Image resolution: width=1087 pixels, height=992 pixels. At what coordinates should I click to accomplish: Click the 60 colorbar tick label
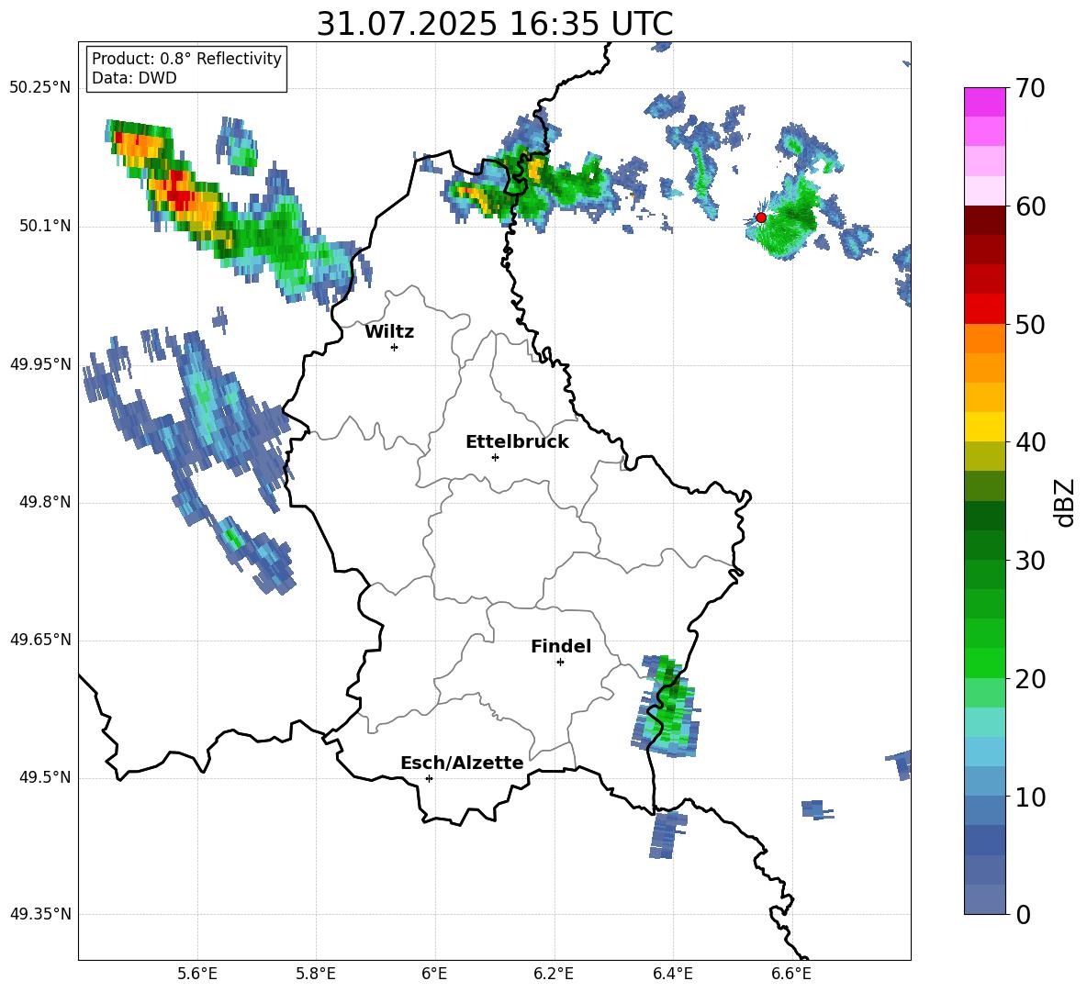[x=1030, y=206]
